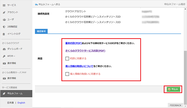Select 申込みフォーム in the sidebar
Screen dimensions: 187x108
point(15,94)
